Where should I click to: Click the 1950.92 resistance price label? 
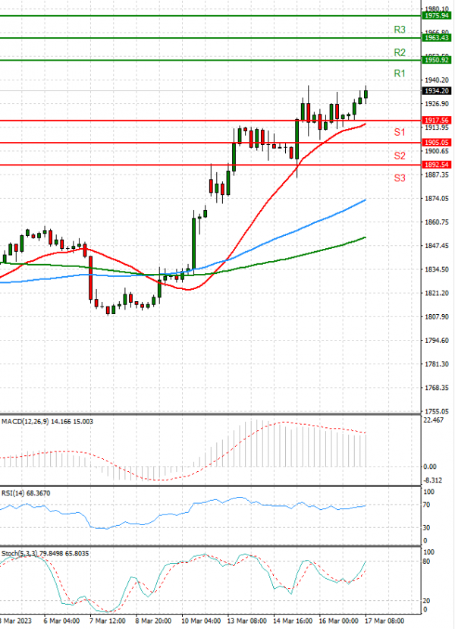click(x=437, y=60)
